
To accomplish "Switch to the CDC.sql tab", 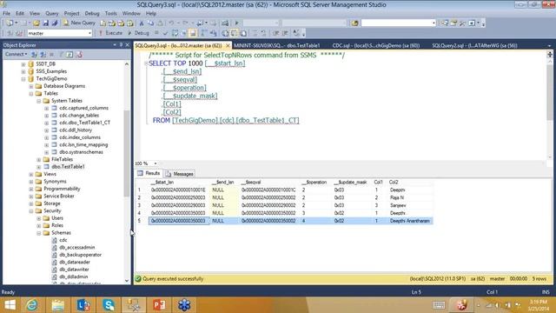I will click(376, 46).
